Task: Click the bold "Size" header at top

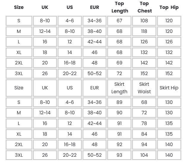Action: tap(19, 7)
